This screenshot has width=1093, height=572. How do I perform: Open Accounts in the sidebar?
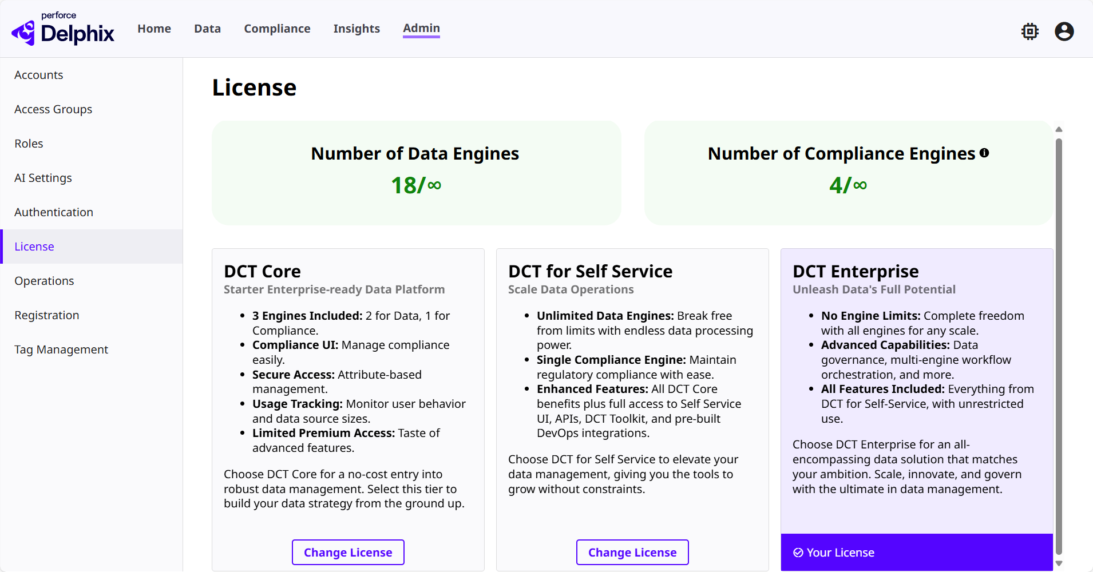pyautogui.click(x=39, y=75)
